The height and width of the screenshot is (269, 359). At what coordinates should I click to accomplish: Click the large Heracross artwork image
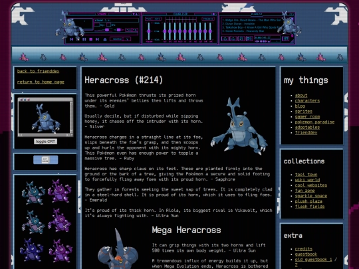239,126
